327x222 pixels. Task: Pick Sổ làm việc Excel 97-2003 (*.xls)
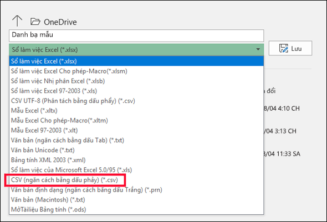136,91
